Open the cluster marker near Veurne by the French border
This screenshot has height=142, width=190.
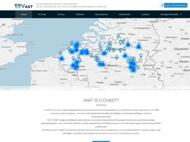point(62,59)
